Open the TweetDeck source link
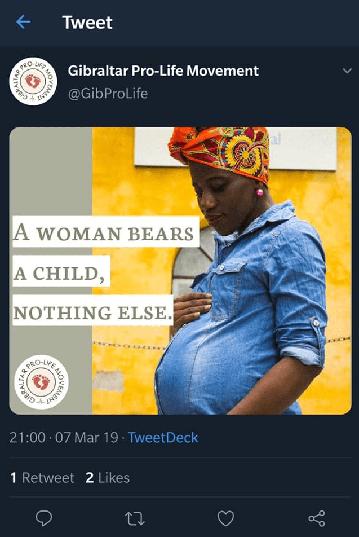 click(163, 437)
